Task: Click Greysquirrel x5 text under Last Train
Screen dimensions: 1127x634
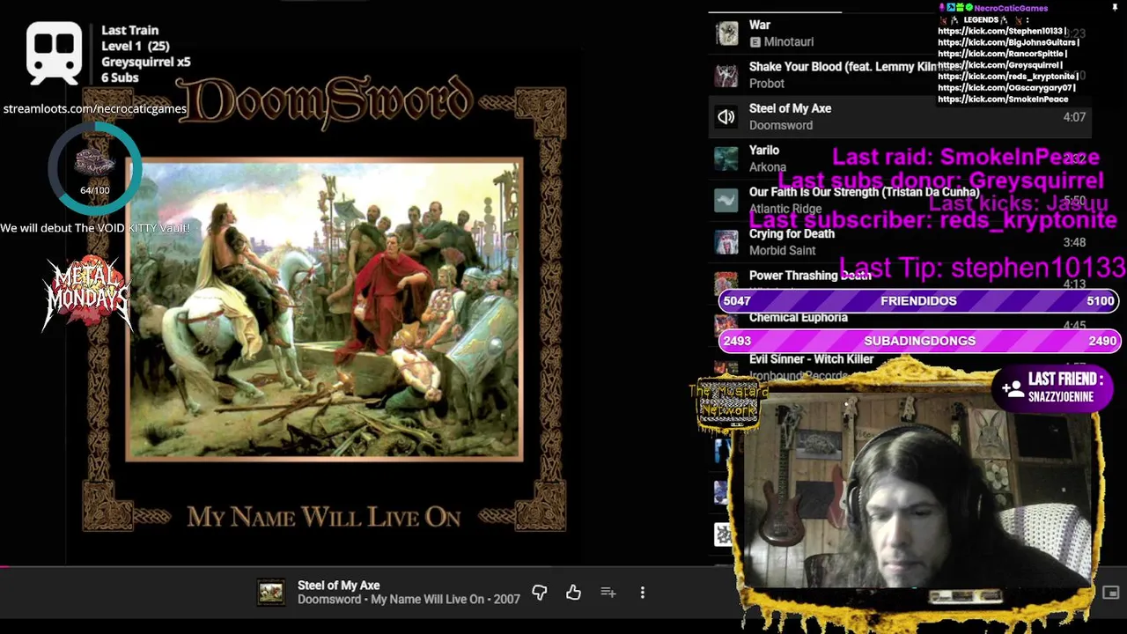Action: point(145,62)
